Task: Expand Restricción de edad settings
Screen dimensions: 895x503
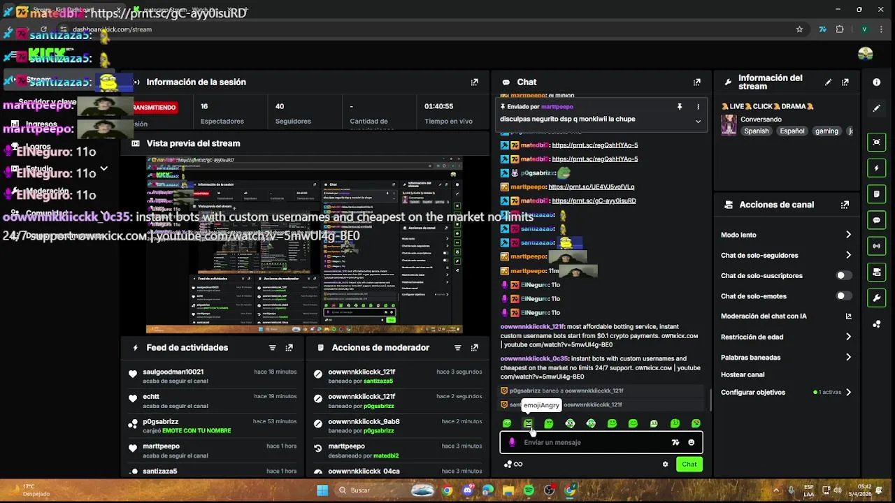Action: coord(849,337)
